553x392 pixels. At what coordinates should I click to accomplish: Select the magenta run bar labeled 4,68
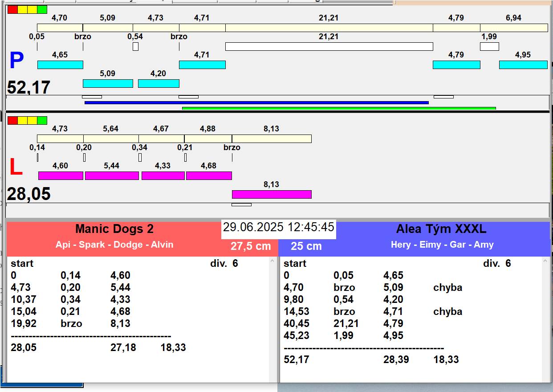209,176
